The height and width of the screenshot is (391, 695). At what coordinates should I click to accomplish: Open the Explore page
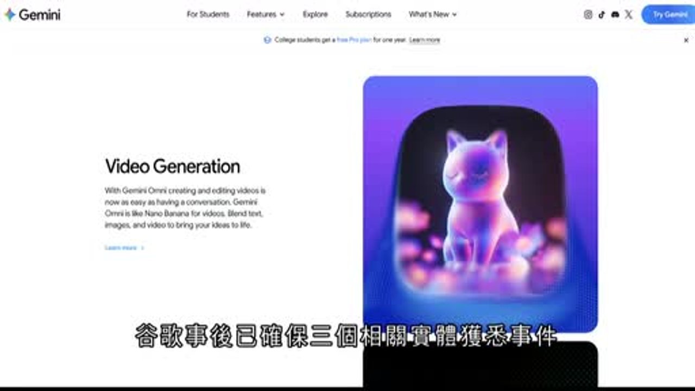click(x=315, y=15)
